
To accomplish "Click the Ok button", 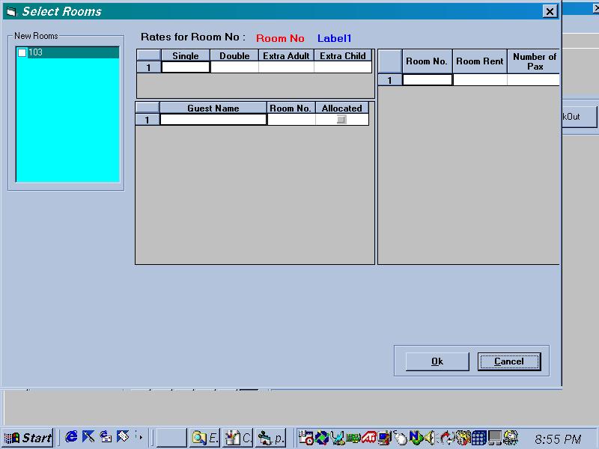I will click(437, 361).
